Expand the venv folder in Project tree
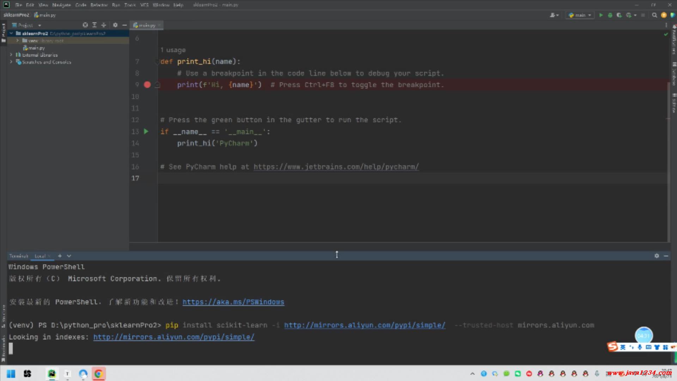This screenshot has height=381, width=677. coord(17,41)
